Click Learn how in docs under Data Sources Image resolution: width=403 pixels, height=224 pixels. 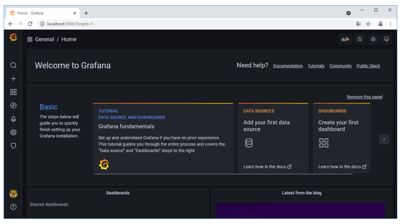267,167
